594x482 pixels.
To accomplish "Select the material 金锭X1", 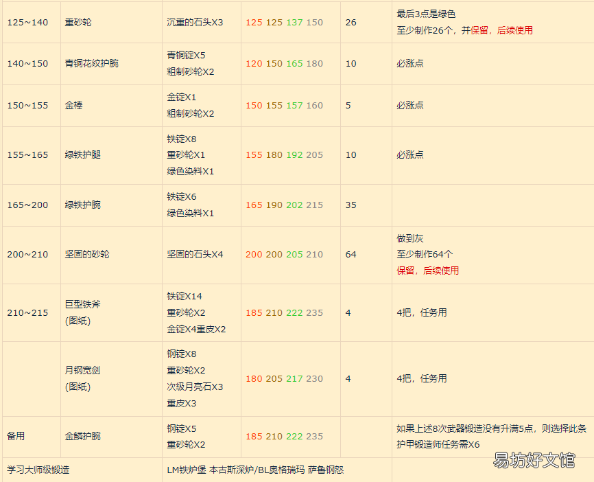I will pyautogui.click(x=182, y=97).
